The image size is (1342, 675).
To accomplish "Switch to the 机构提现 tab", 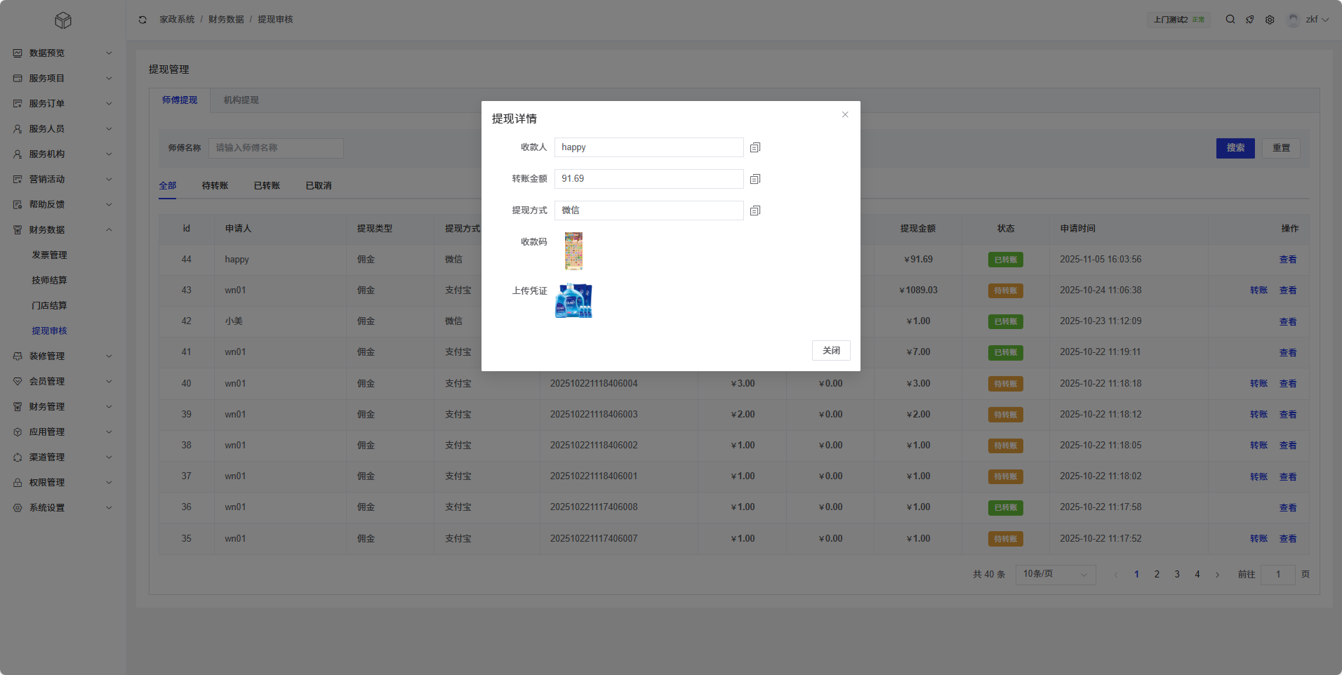I will [x=241, y=100].
